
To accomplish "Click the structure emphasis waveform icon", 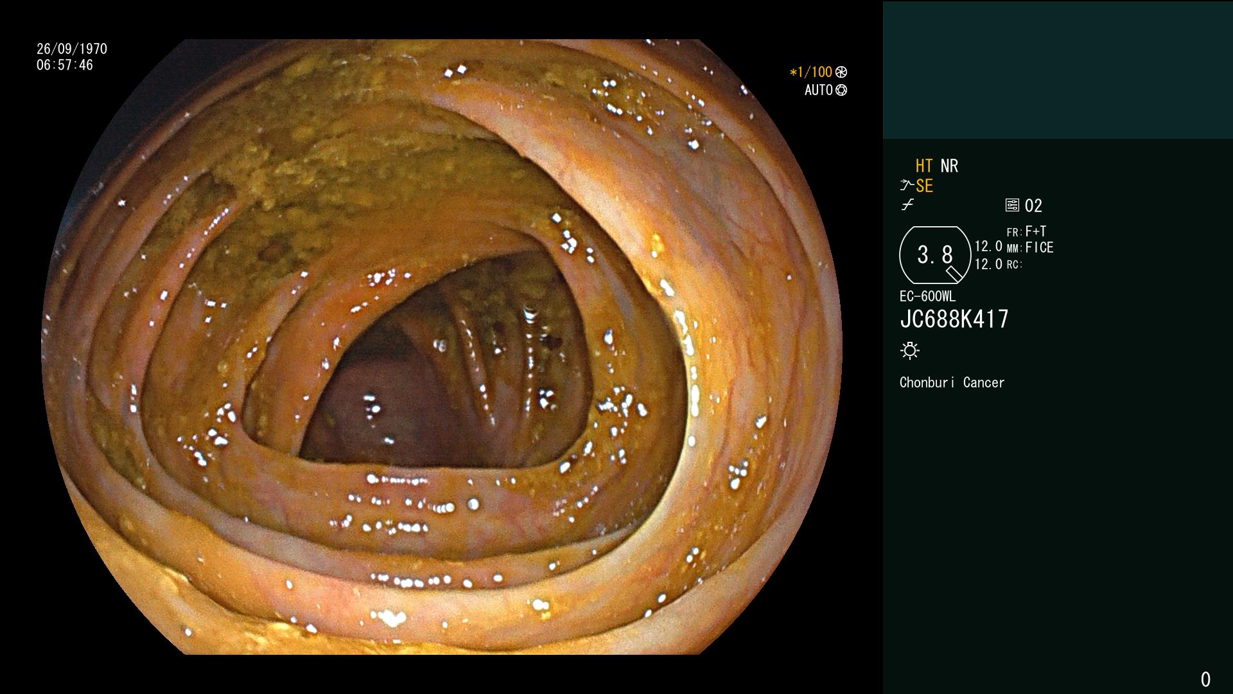I will point(907,186).
